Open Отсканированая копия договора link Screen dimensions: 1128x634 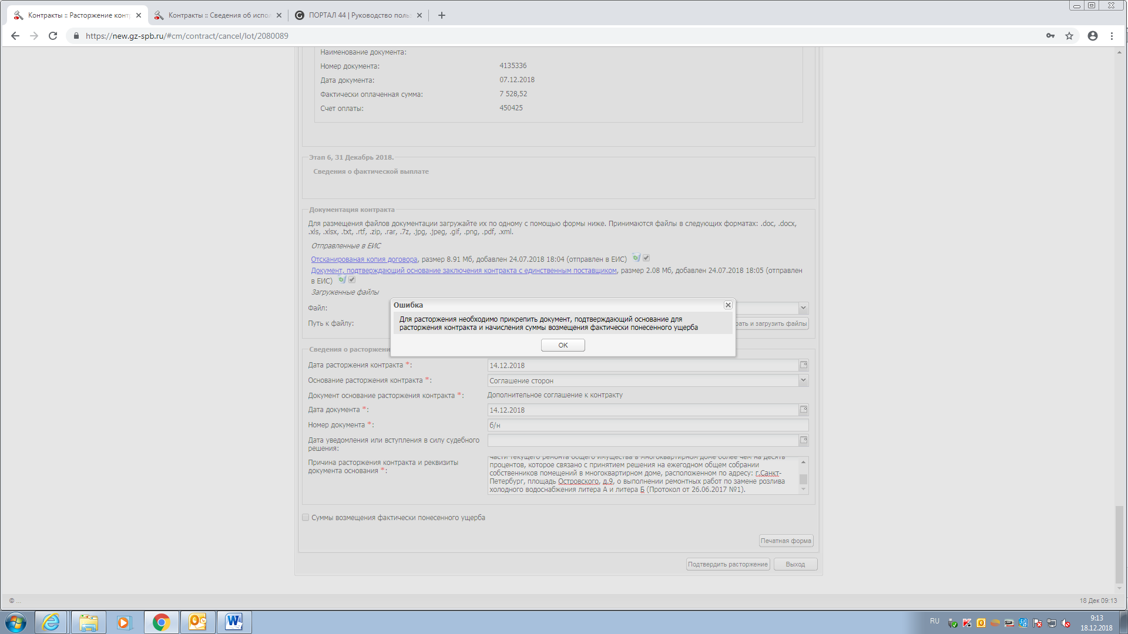(x=364, y=259)
